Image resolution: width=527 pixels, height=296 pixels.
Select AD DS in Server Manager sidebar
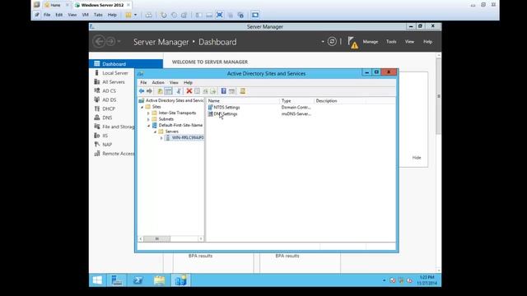(109, 99)
